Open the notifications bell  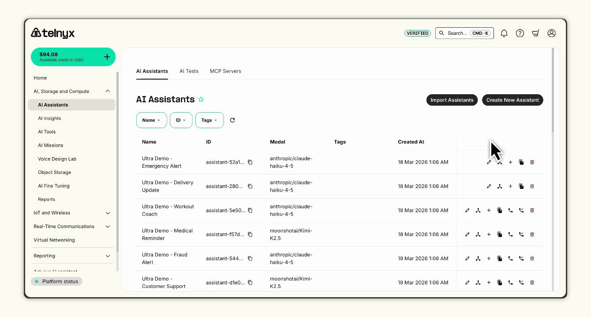pyautogui.click(x=504, y=33)
